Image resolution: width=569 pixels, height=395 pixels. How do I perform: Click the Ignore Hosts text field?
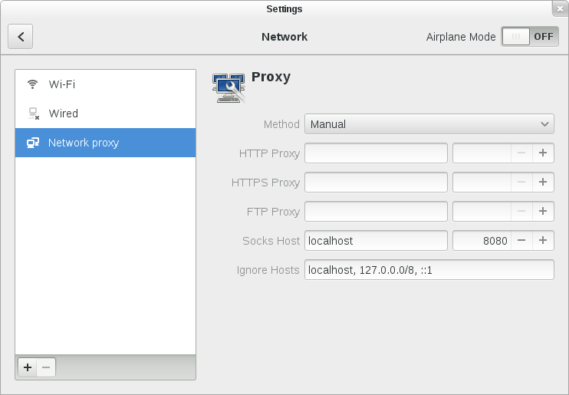point(429,270)
